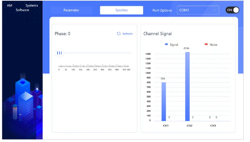Toggle the ON power switch off
Screen dimensions: 250x142
click(x=232, y=10)
